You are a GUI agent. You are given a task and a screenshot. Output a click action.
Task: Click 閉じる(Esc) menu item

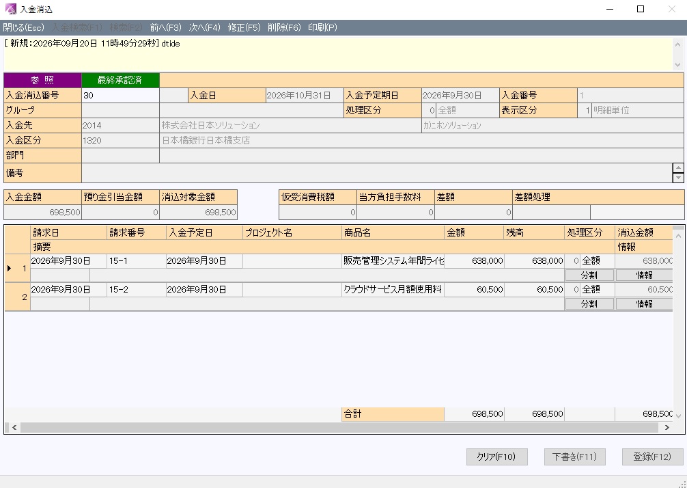(24, 27)
